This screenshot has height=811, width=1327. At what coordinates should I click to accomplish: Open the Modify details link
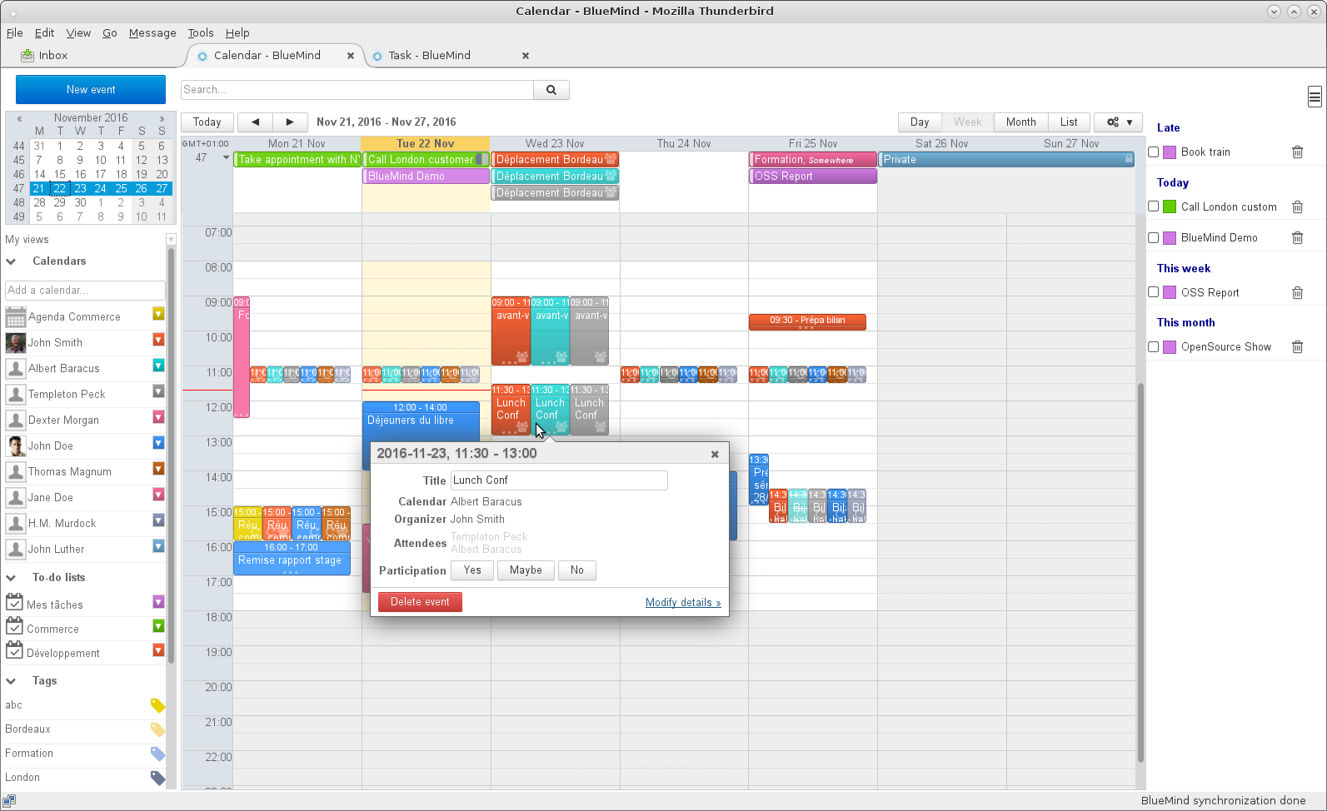(683, 603)
